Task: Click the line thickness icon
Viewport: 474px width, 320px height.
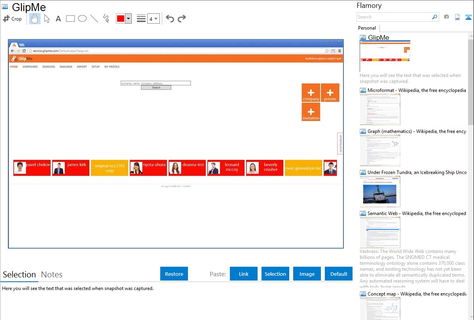Action: coord(141,19)
